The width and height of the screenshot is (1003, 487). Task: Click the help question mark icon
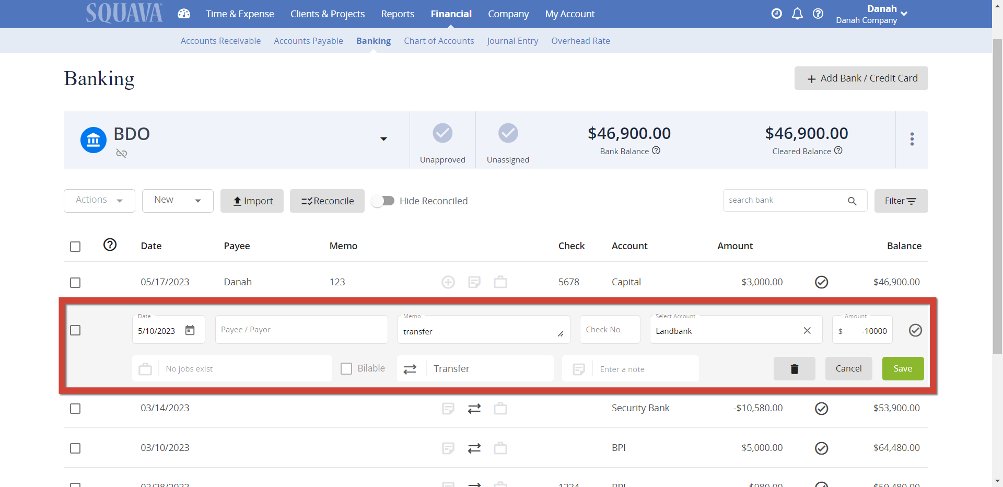point(818,14)
